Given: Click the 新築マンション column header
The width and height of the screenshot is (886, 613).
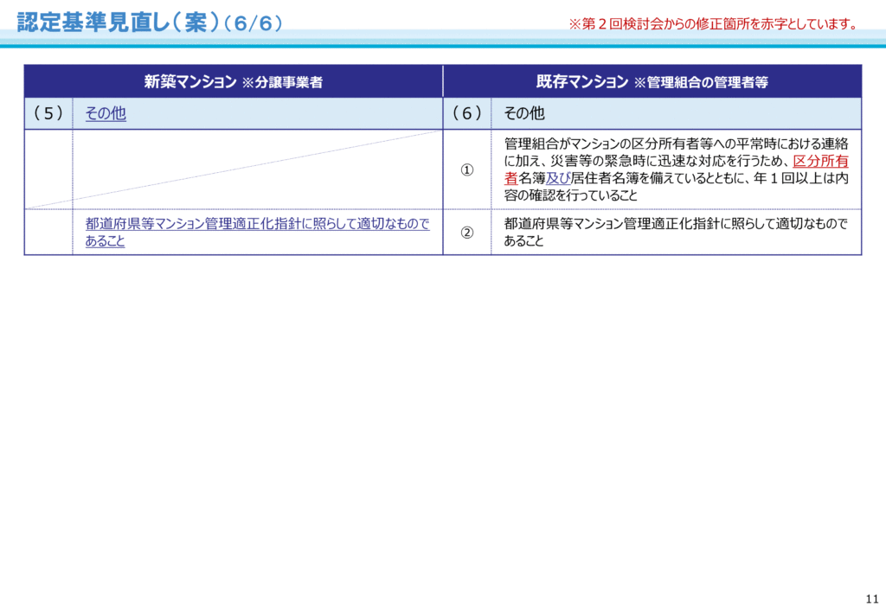Looking at the screenshot, I should [x=189, y=82].
